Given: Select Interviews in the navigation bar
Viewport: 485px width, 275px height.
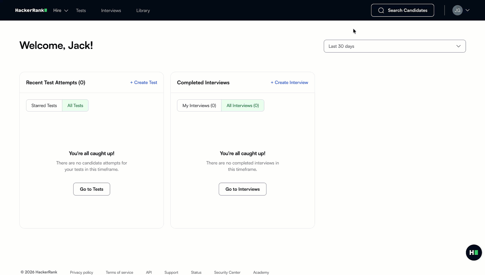Looking at the screenshot, I should point(111,10).
